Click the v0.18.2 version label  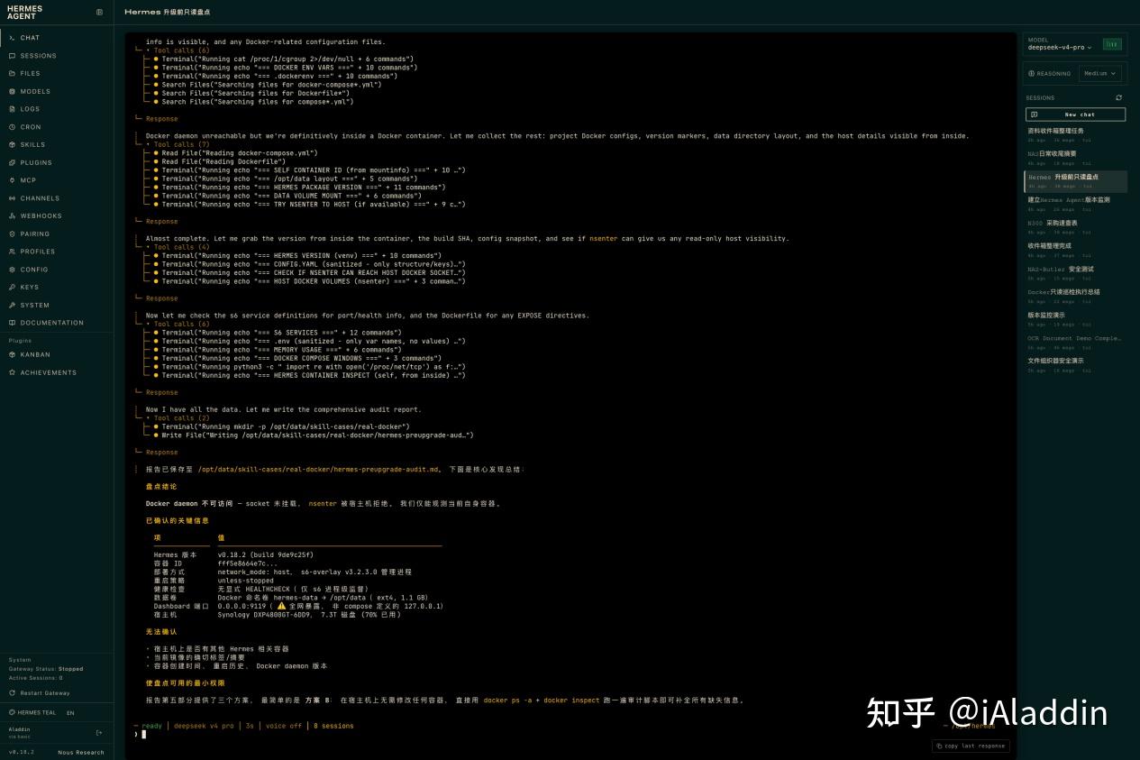click(x=21, y=752)
